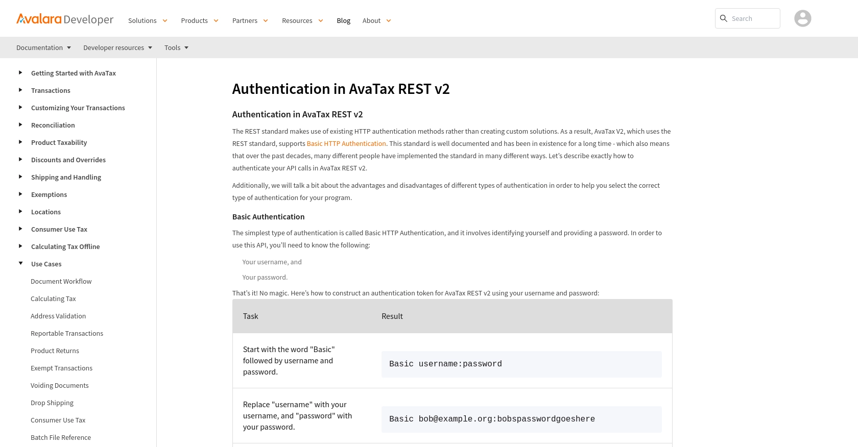Open the Products menu
Screen dimensions: 858x447
pyautogui.click(x=194, y=20)
